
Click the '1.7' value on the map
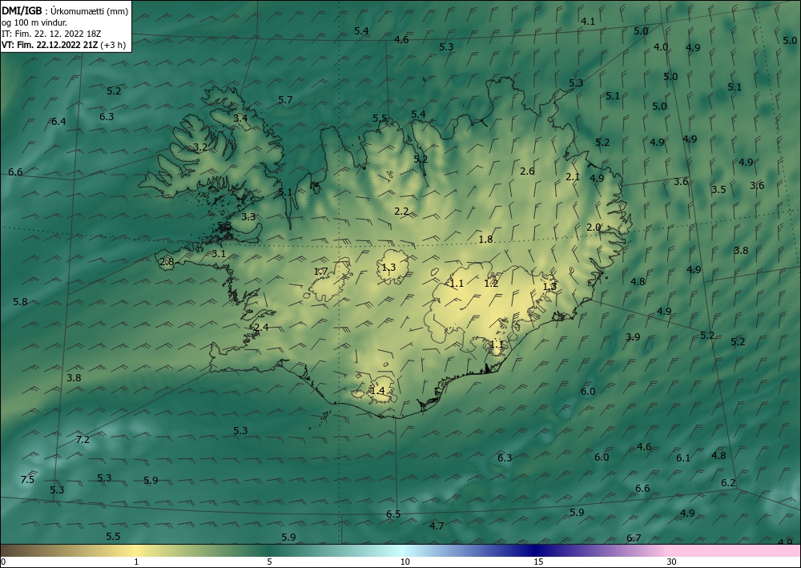click(x=320, y=272)
